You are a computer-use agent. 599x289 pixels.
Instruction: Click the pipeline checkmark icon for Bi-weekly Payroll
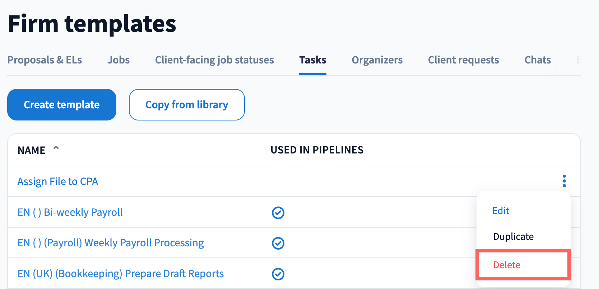[278, 213]
